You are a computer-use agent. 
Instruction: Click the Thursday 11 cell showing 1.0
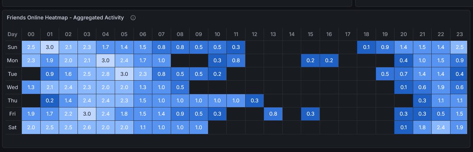(236, 101)
